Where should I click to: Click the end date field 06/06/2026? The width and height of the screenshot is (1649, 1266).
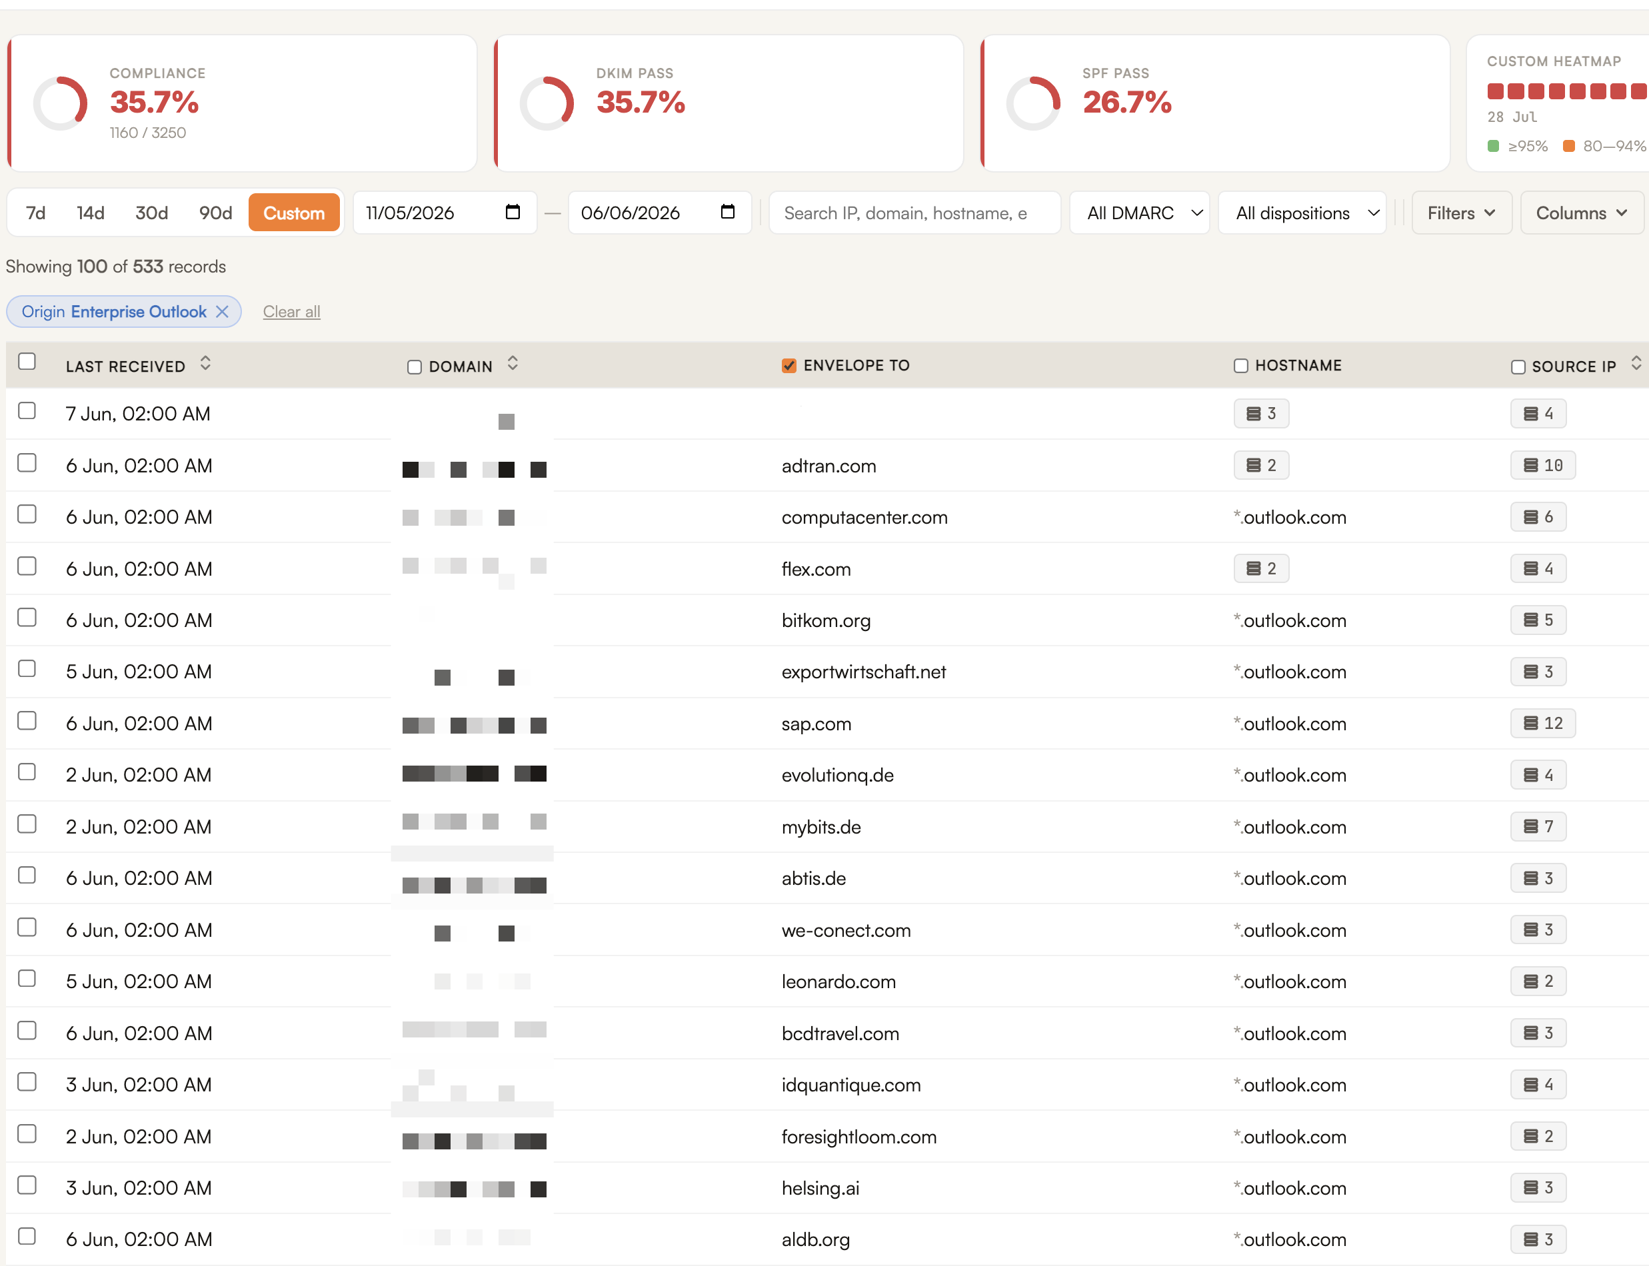pos(659,213)
